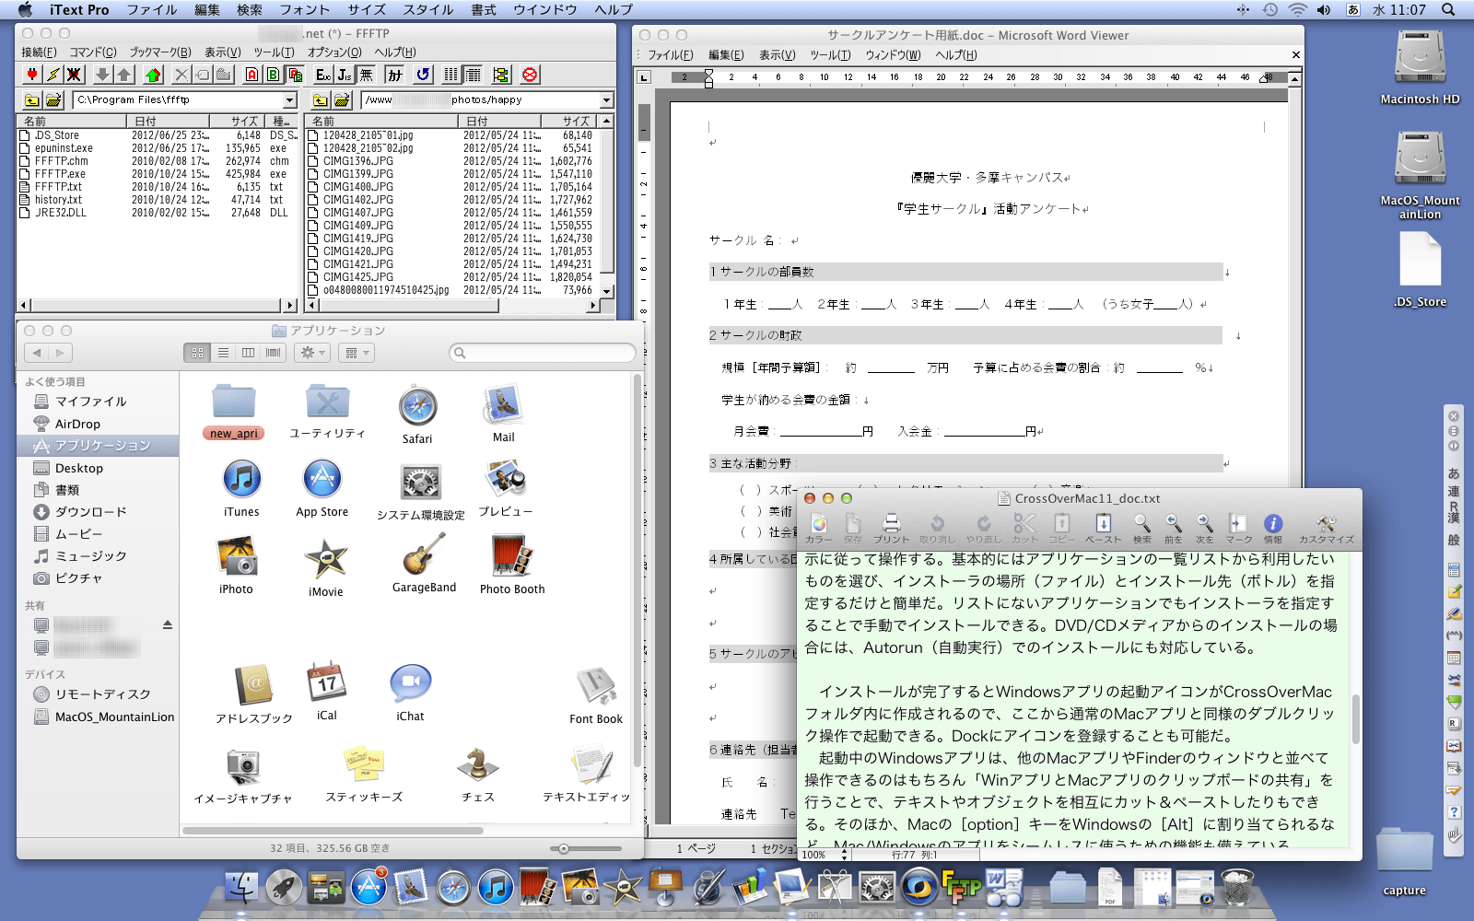Open the ブックマーク(B) menu in FFFTP

click(x=160, y=52)
